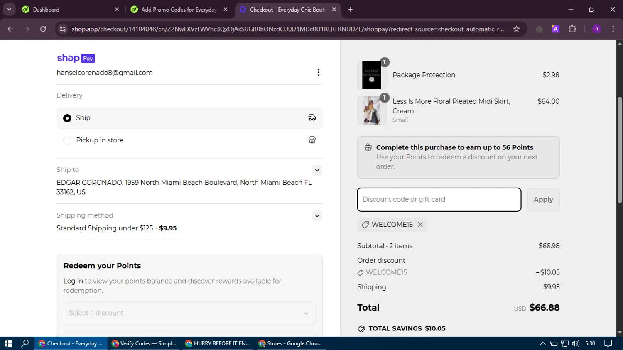This screenshot has height=350, width=623.
Task: Show hidden system tray icons
Action: point(542,343)
